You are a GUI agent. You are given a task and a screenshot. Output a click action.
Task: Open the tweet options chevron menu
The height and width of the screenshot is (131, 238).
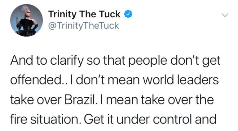(225, 15)
